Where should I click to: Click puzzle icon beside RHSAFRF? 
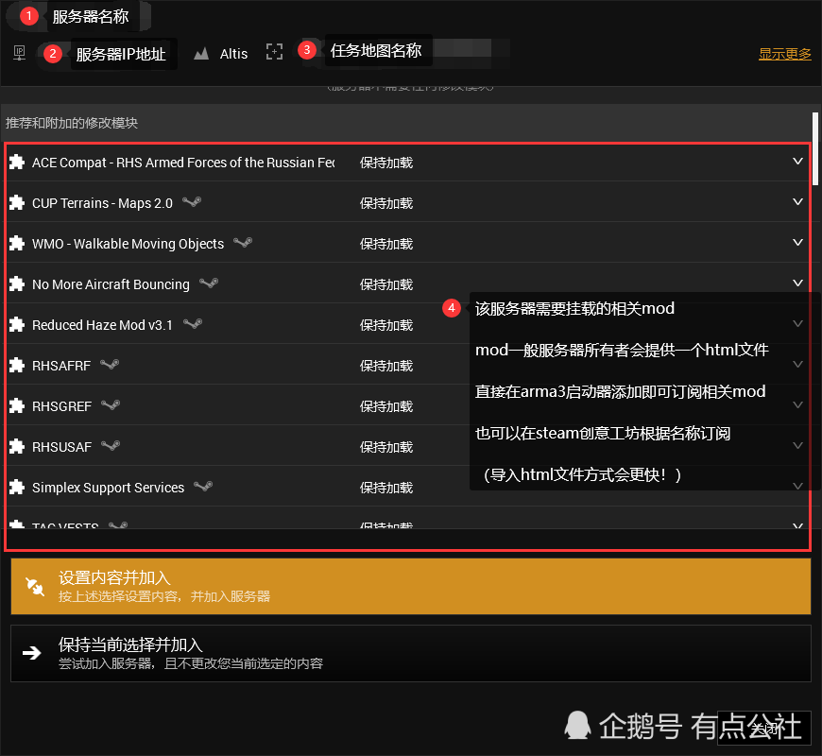point(17,366)
